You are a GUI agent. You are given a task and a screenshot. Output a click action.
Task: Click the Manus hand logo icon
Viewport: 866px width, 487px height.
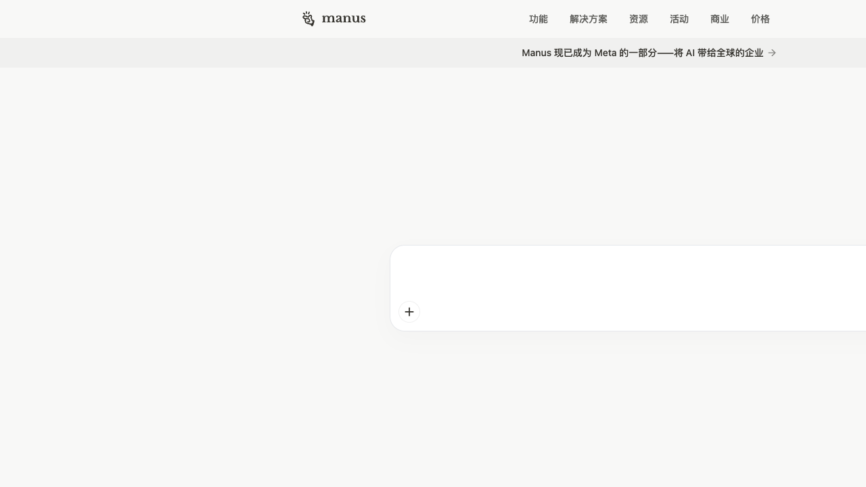[x=309, y=19]
